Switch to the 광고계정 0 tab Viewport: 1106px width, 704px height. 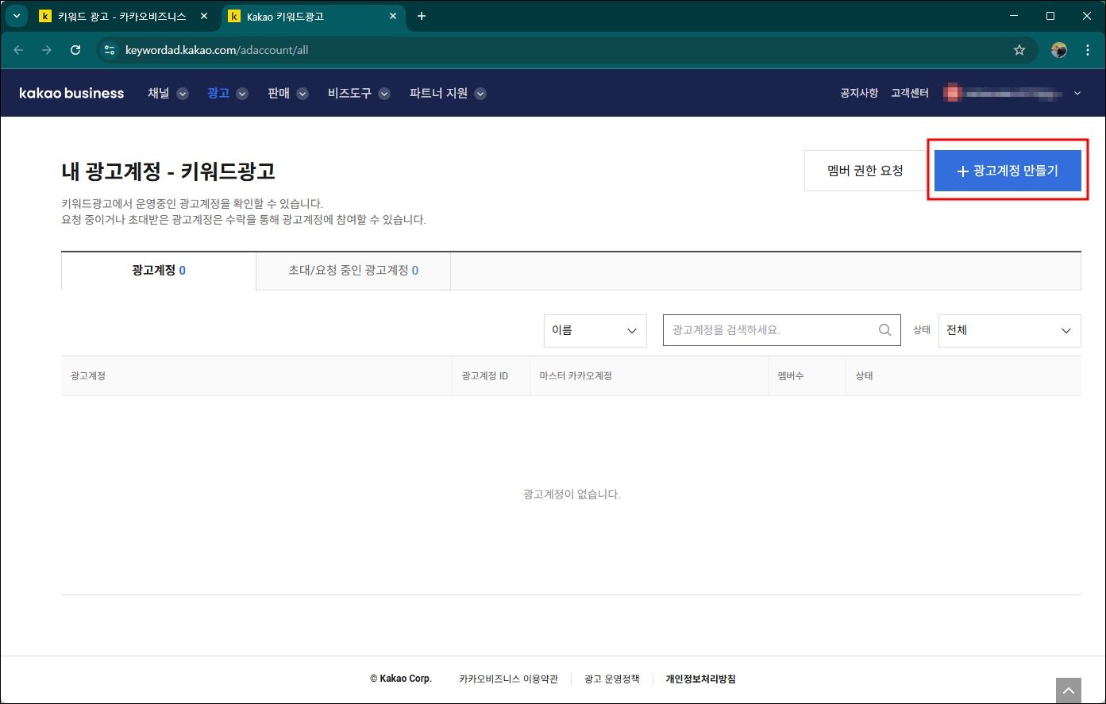pos(159,271)
